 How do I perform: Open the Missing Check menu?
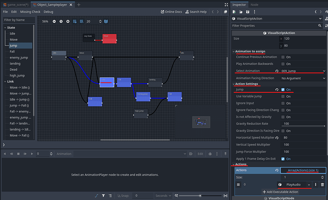point(30,11)
